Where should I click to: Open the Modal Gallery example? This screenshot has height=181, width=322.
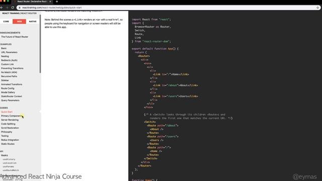[8, 92]
